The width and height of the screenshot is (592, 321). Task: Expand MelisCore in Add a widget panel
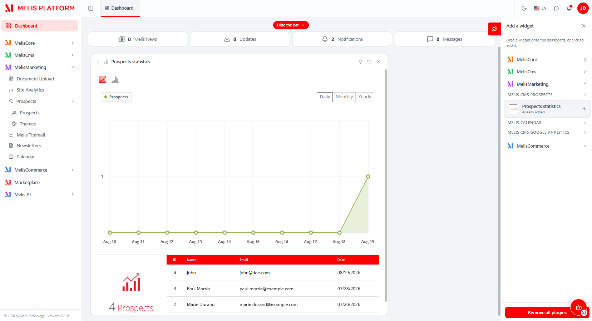pyautogui.click(x=547, y=59)
